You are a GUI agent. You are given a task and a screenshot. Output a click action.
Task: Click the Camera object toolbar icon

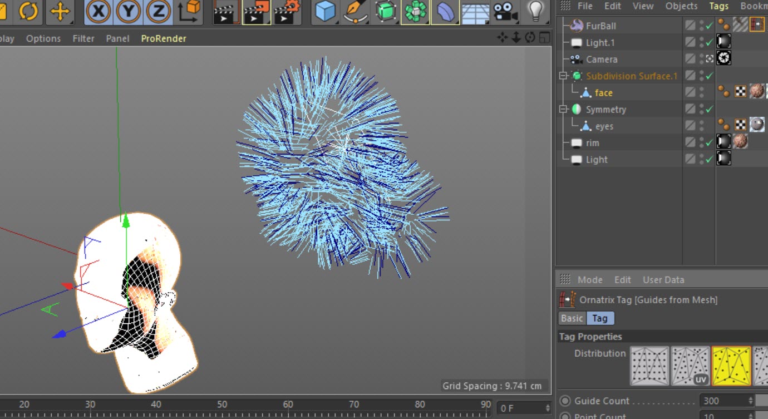(505, 12)
